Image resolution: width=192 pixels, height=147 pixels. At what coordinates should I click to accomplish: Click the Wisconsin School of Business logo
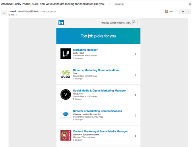tap(66, 135)
